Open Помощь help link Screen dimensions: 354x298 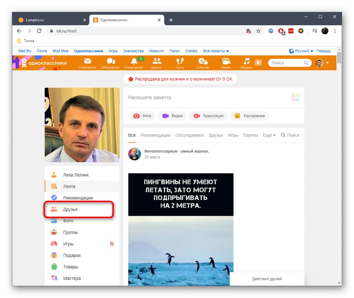323,51
